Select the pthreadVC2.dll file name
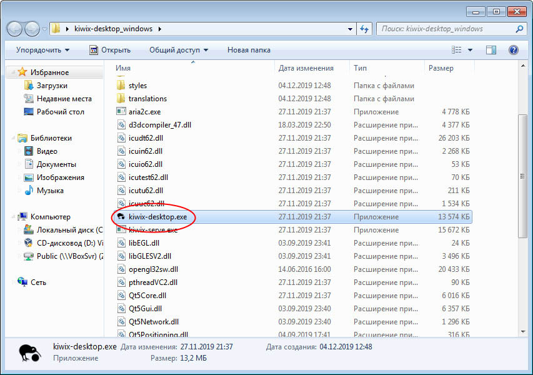The width and height of the screenshot is (533, 375). click(x=153, y=282)
